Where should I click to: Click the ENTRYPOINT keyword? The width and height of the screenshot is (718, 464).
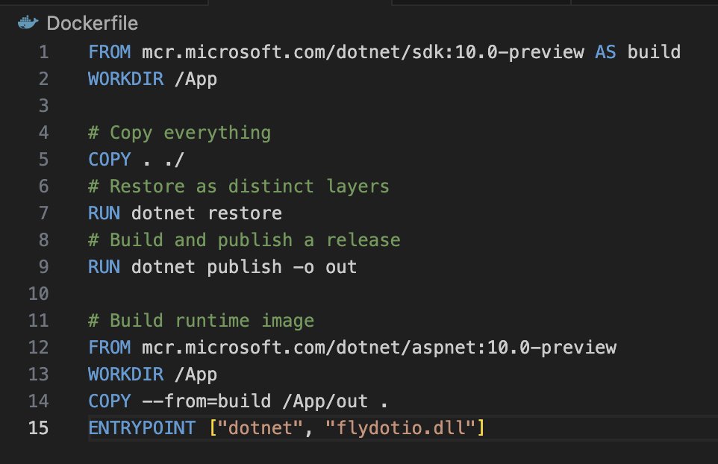(x=142, y=428)
